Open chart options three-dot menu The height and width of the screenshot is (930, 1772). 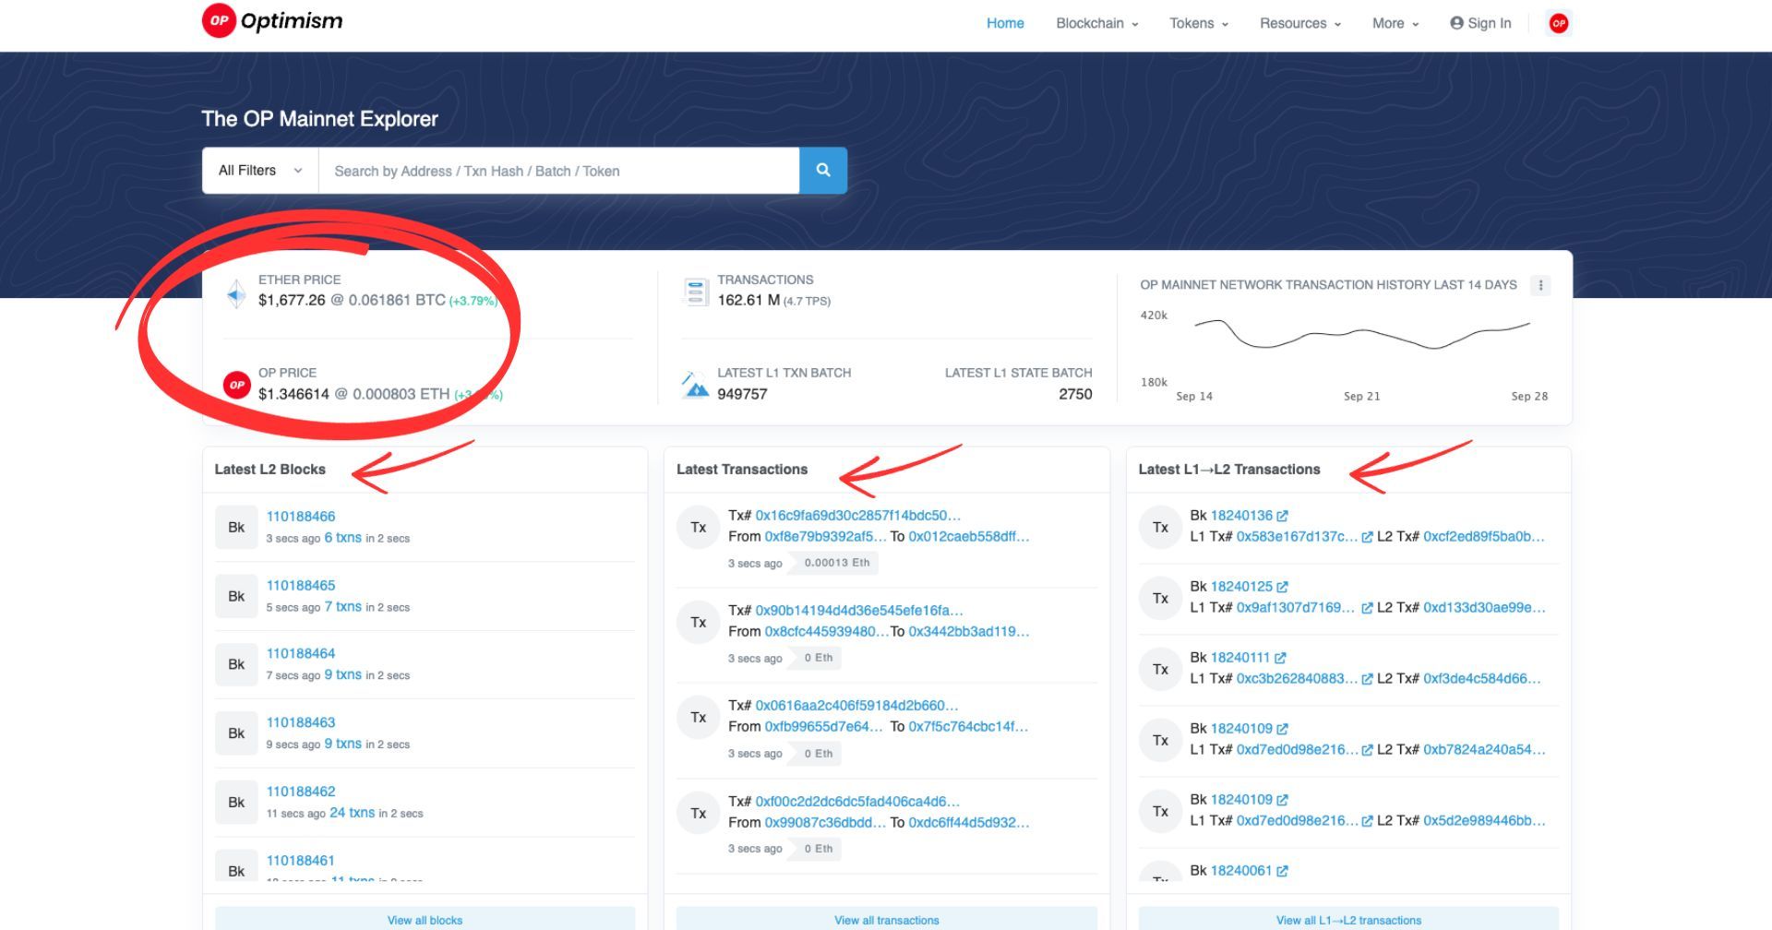1540,285
